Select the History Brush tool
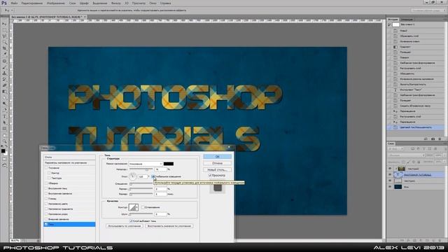448x252 pixels. (4, 79)
